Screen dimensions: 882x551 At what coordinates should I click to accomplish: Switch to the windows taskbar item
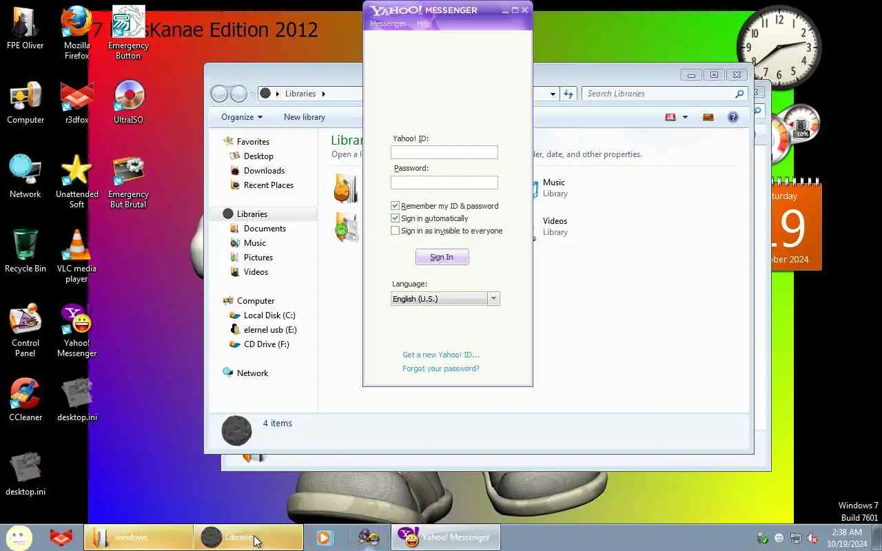click(x=139, y=537)
